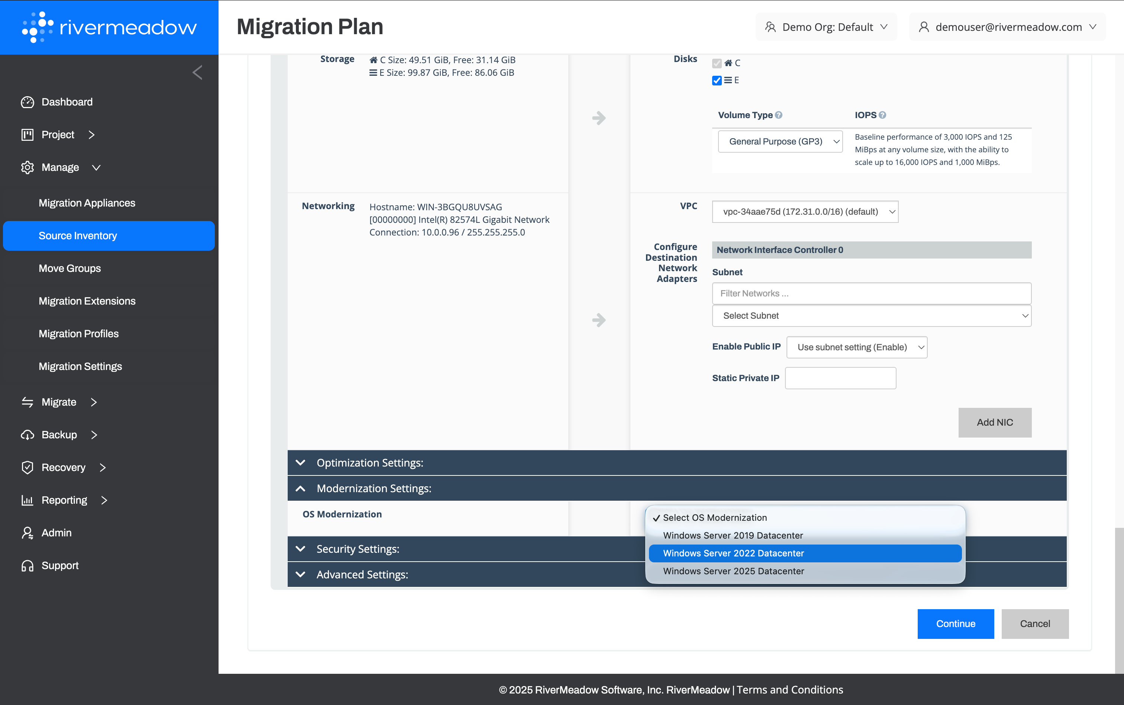Click the Volume Type help icon

pos(779,115)
